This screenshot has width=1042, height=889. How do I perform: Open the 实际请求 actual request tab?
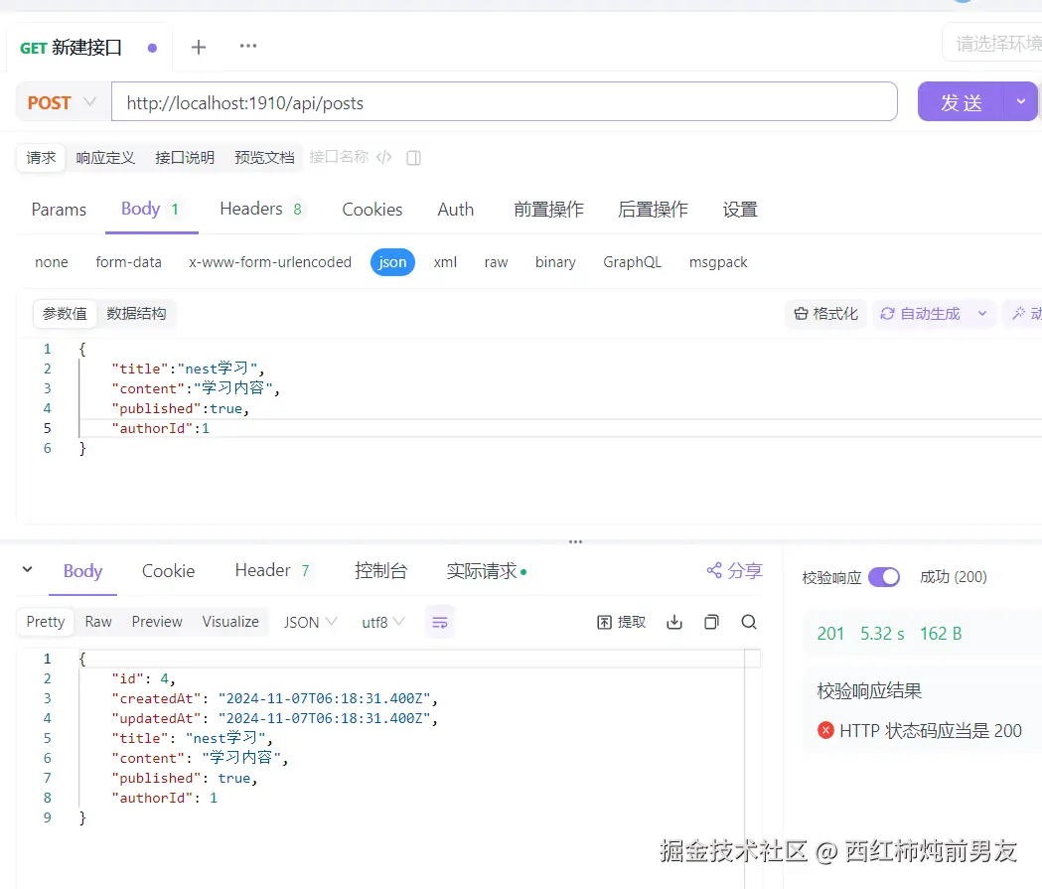click(487, 571)
